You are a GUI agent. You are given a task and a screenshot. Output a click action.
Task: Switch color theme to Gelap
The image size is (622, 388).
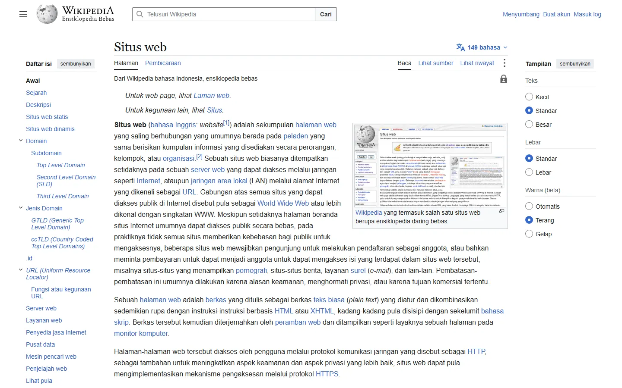(529, 234)
